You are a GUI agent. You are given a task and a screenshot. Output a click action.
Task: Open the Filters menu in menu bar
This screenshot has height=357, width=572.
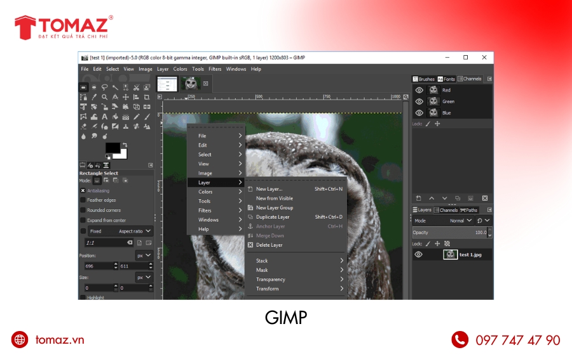215,69
